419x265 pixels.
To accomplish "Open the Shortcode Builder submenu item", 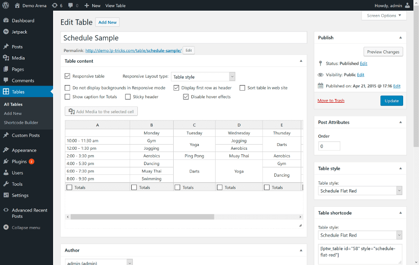I will pos(21,123).
